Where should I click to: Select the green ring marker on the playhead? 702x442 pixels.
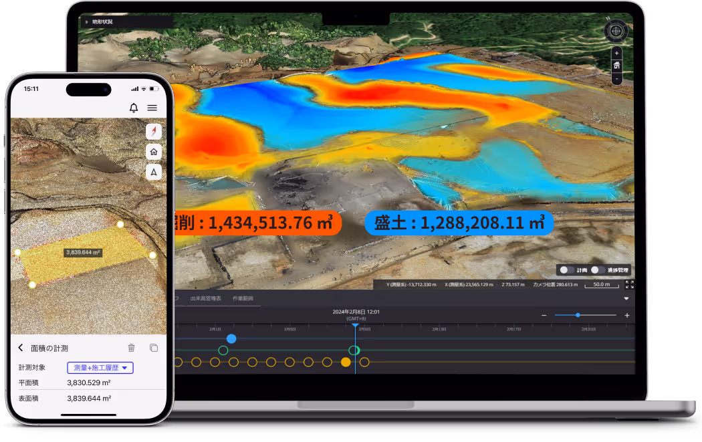(x=354, y=350)
